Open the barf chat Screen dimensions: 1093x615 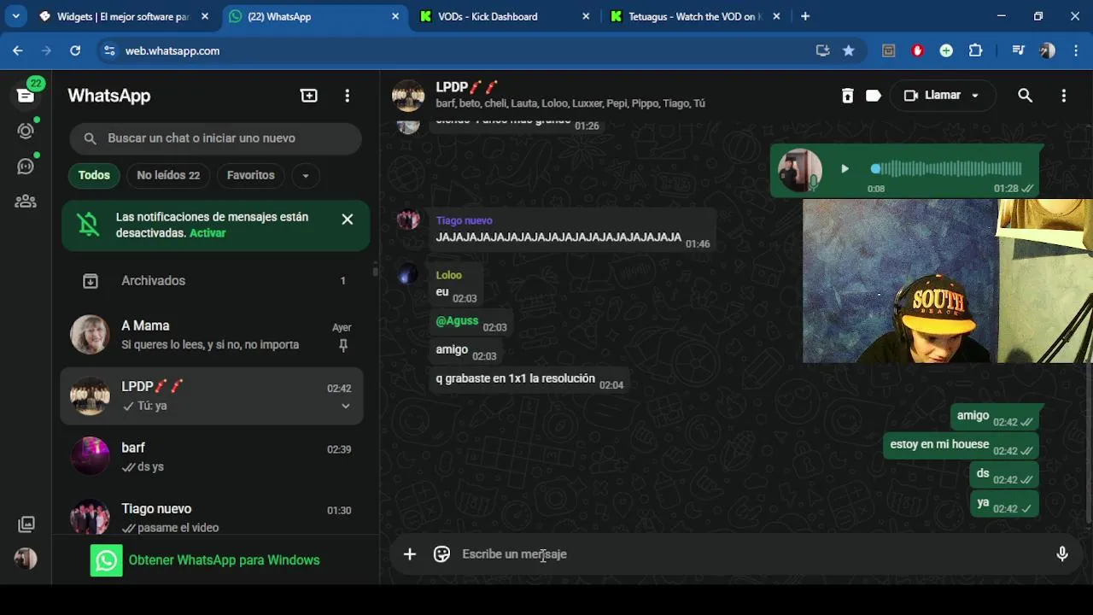[x=212, y=457]
